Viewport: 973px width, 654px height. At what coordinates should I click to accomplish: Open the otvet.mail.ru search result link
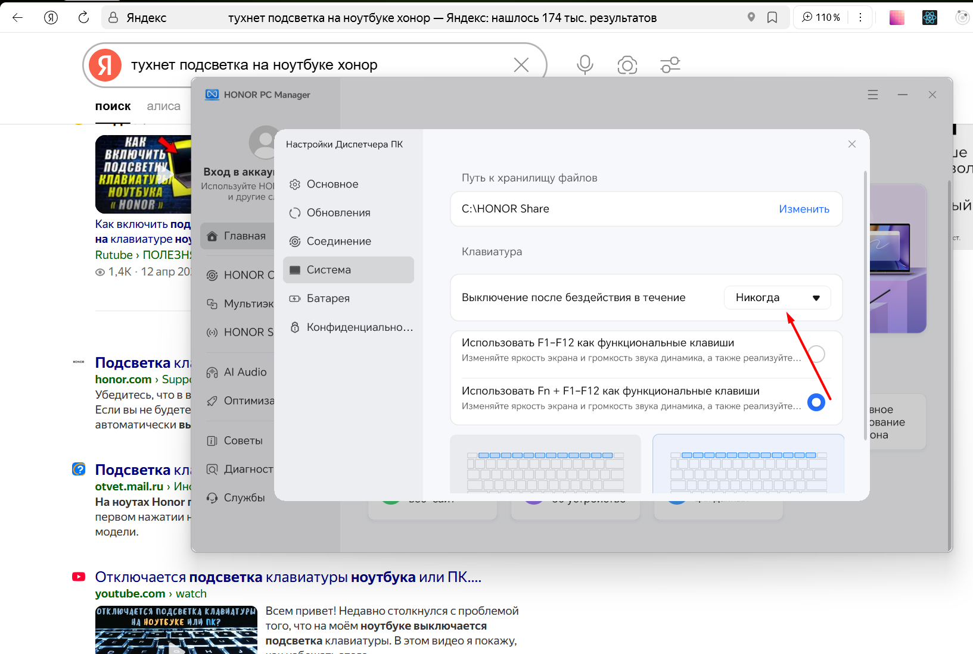coord(142,470)
